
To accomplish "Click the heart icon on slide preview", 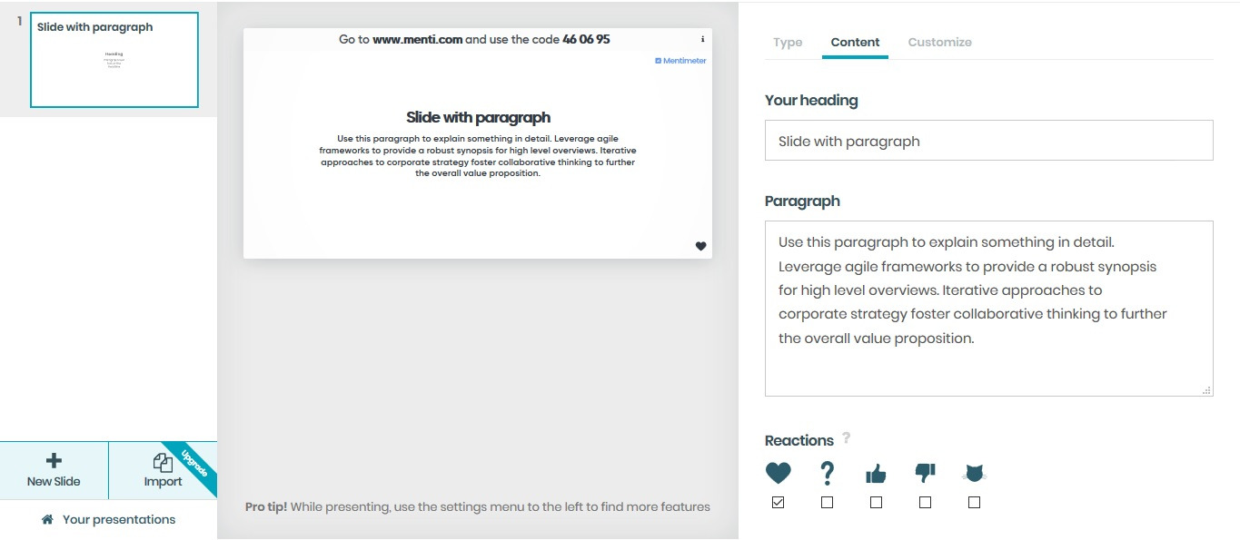I will tap(700, 246).
